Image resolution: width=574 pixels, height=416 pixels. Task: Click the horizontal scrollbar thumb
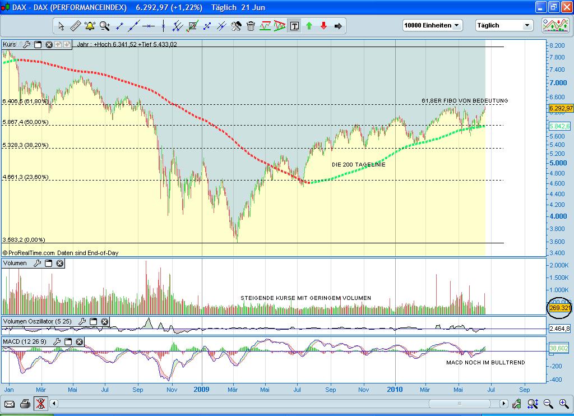460,404
